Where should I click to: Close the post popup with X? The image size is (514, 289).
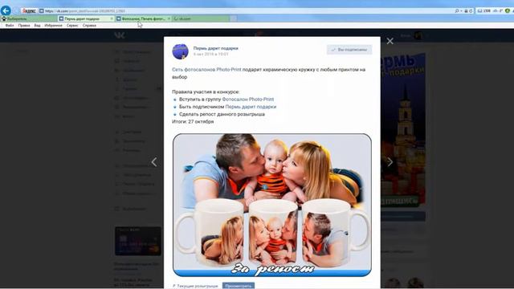pos(390,41)
